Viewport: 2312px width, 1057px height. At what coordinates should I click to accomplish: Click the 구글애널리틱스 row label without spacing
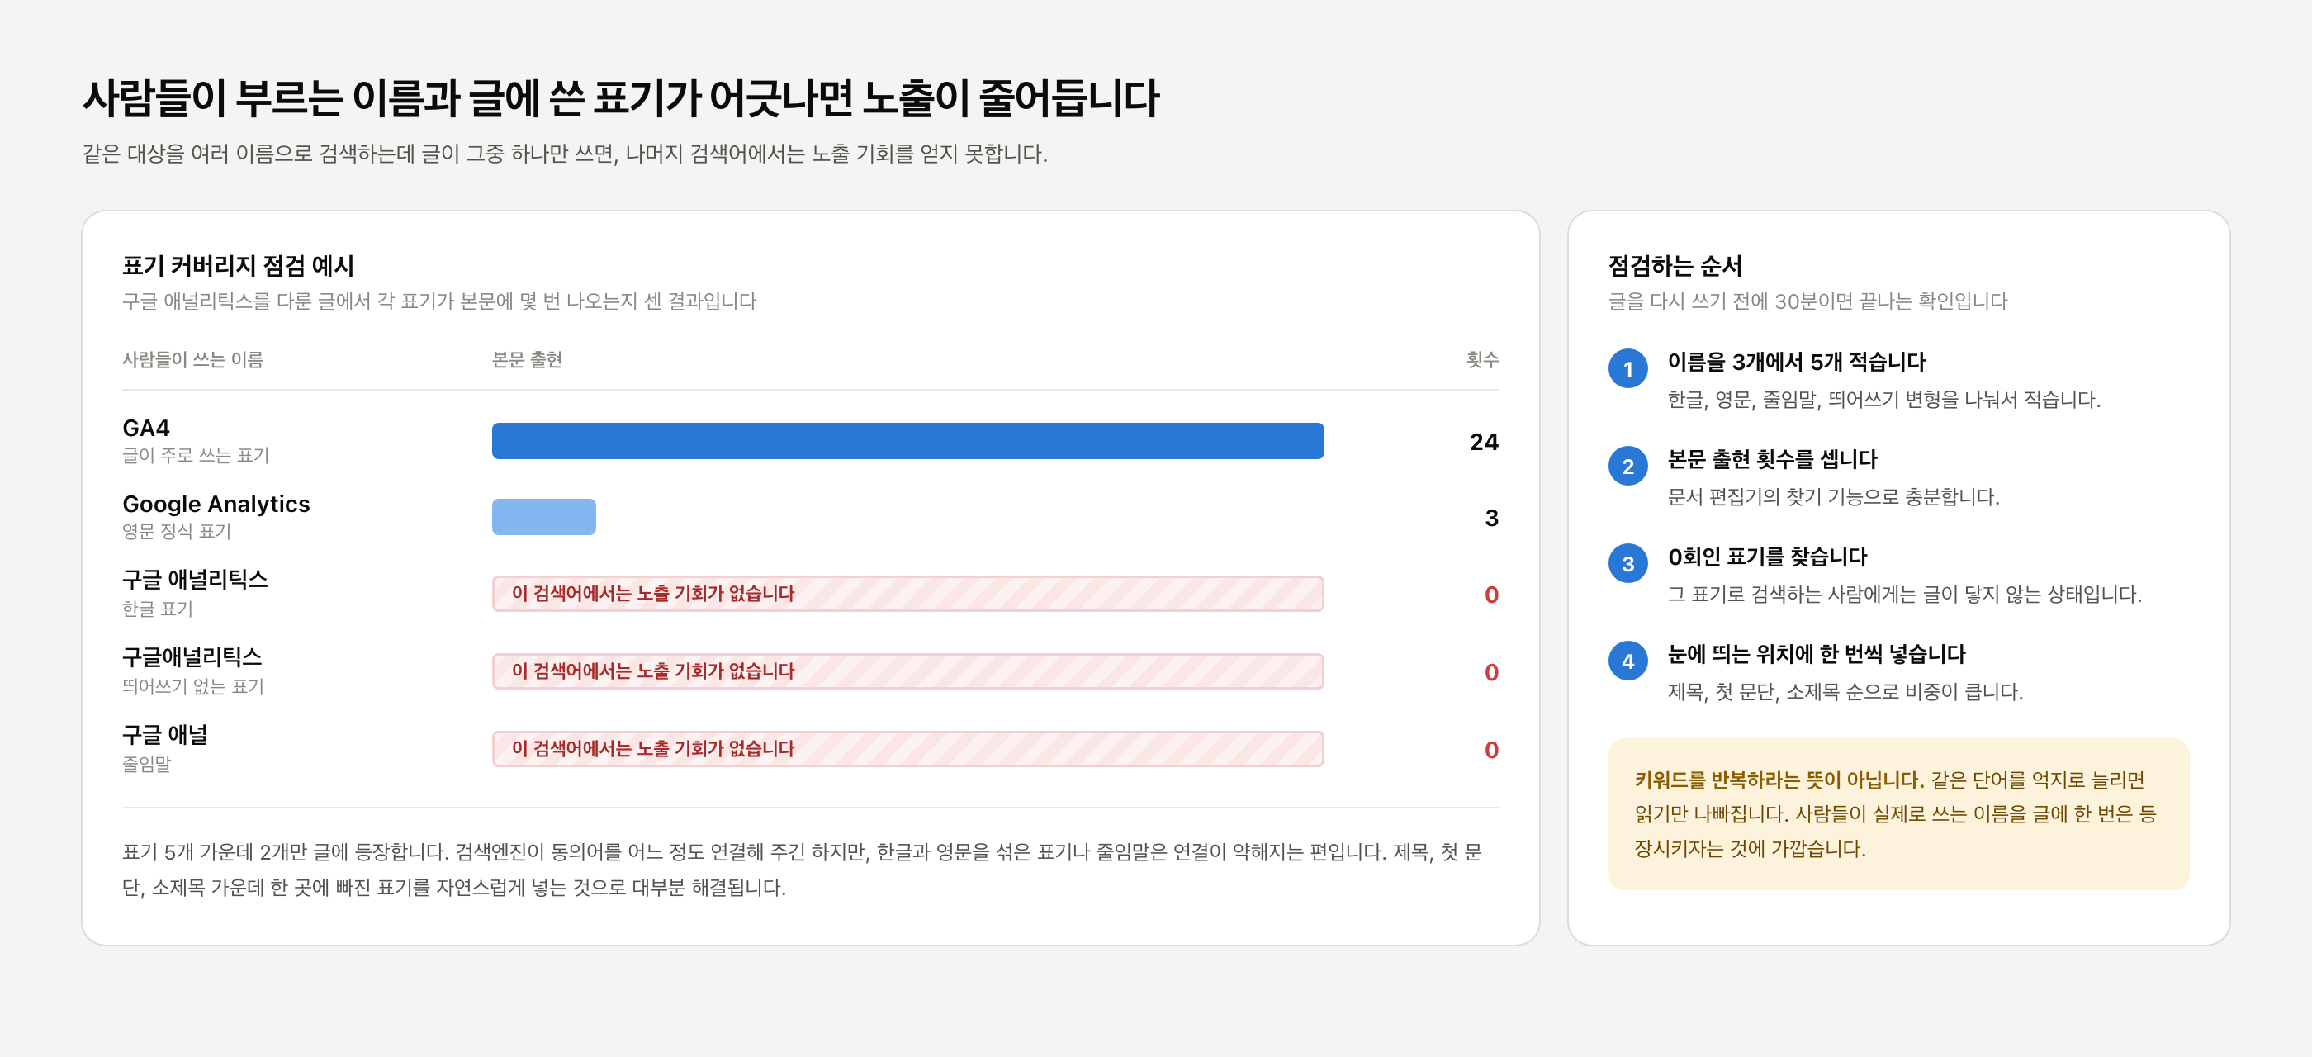192,656
